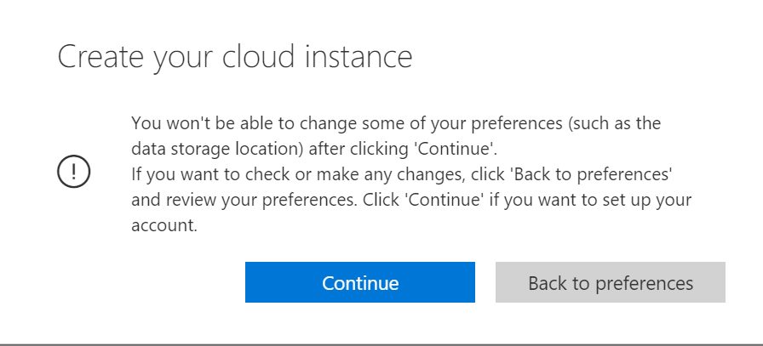
Task: Click 'preferences' in the first message line
Action: (516, 123)
